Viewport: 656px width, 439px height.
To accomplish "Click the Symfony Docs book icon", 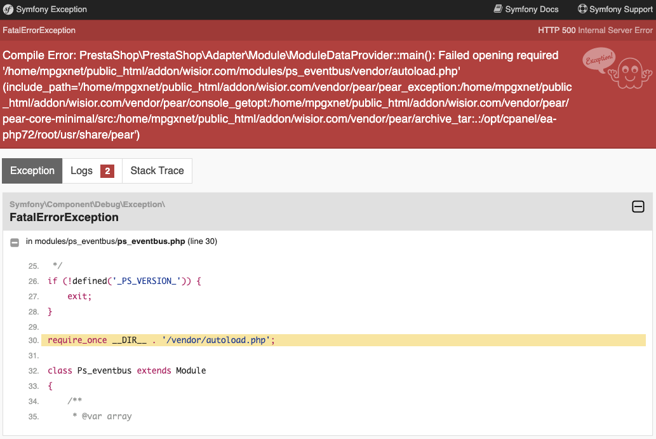I will coord(498,9).
